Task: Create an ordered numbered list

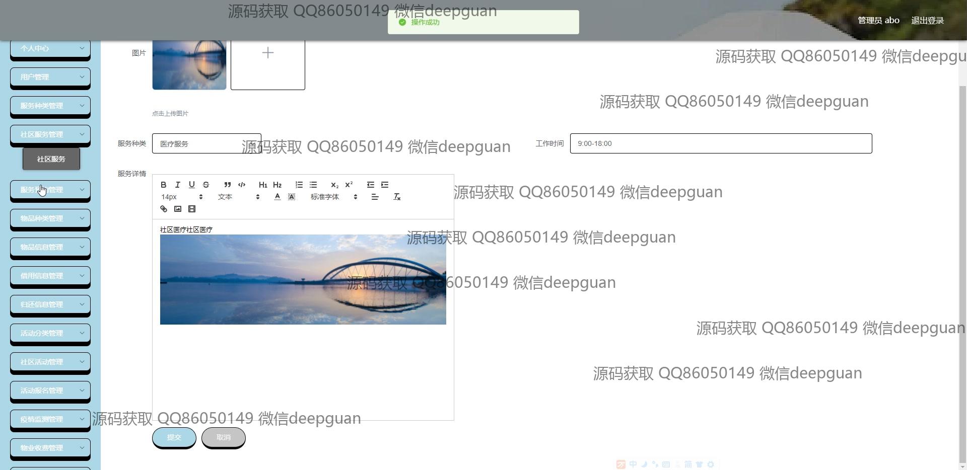Action: pos(299,185)
